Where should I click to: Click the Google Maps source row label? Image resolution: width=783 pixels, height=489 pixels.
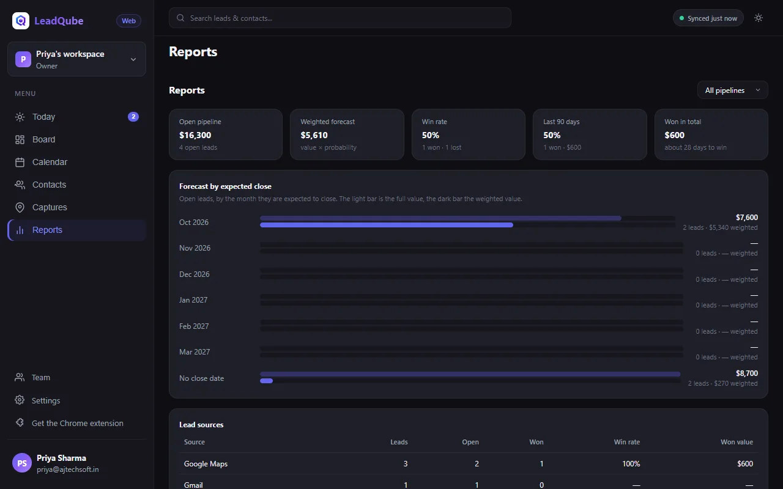click(x=206, y=464)
